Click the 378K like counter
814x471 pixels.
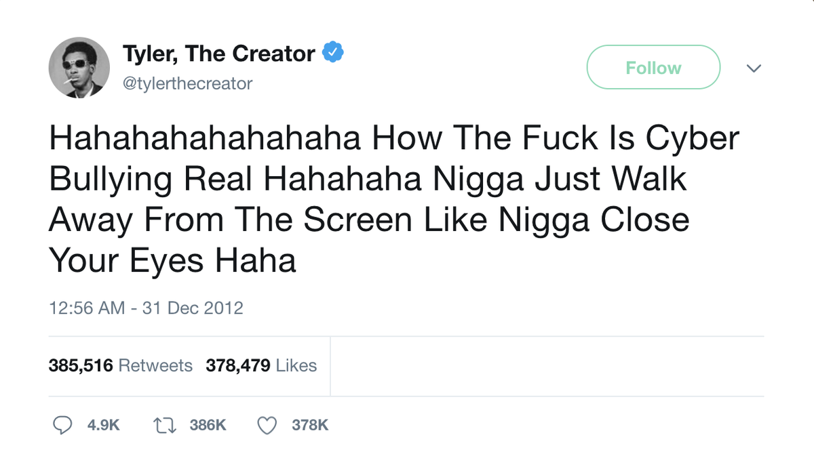click(310, 425)
